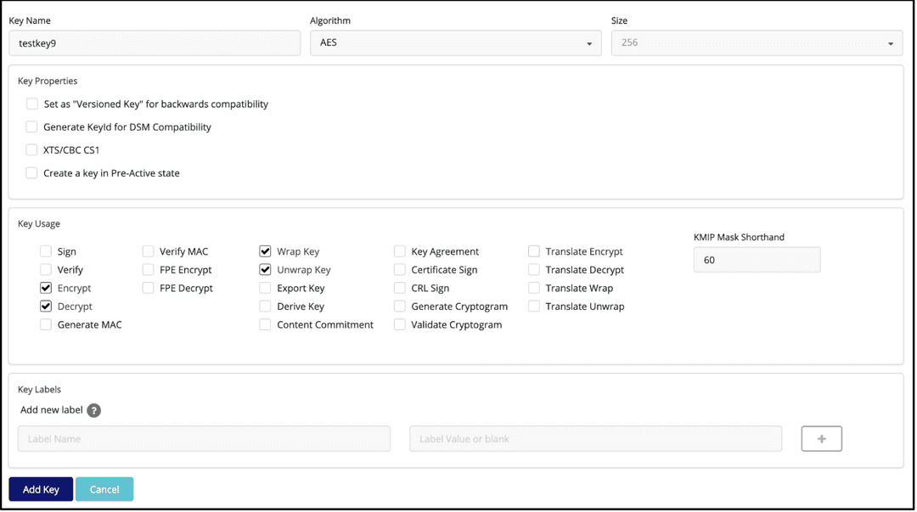Click the Add Key button

pyautogui.click(x=40, y=489)
